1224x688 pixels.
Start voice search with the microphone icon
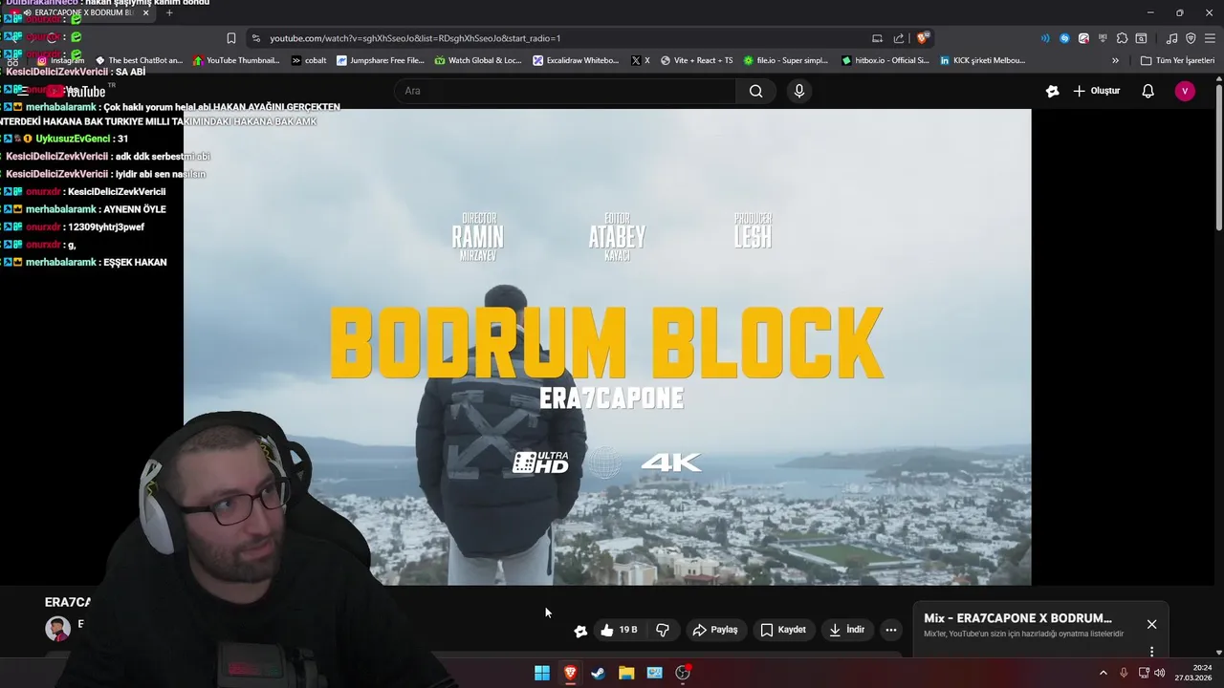pyautogui.click(x=799, y=91)
